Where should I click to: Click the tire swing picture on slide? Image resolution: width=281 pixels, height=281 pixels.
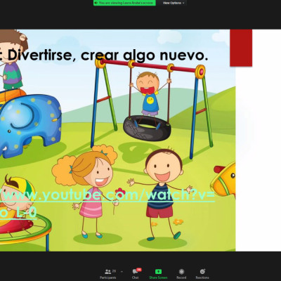pyautogui.click(x=147, y=128)
